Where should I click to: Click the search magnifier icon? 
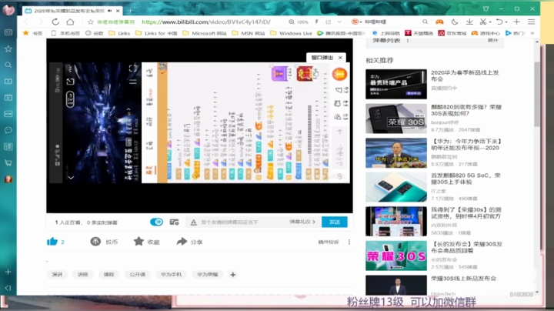[x=425, y=22]
